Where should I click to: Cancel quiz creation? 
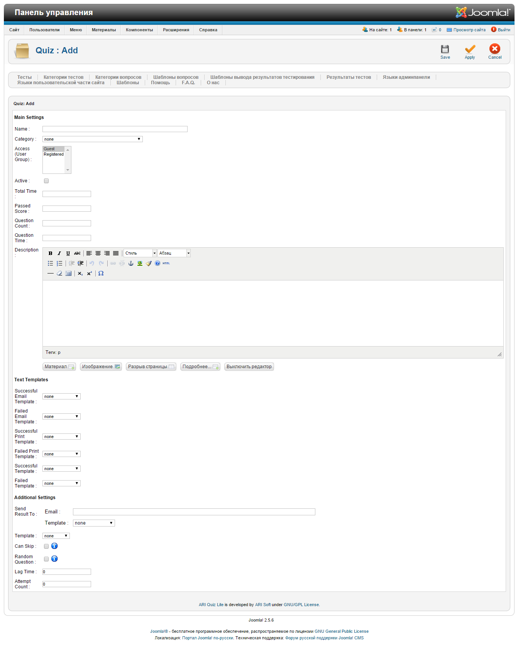(x=495, y=52)
